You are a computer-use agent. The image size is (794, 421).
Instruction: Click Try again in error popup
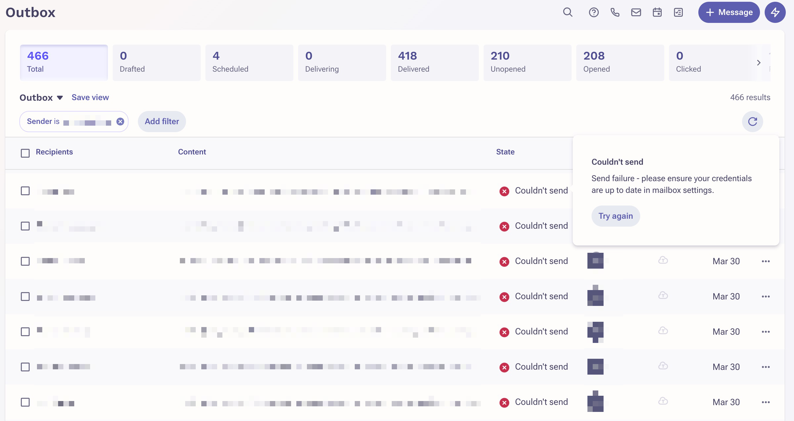pyautogui.click(x=615, y=216)
